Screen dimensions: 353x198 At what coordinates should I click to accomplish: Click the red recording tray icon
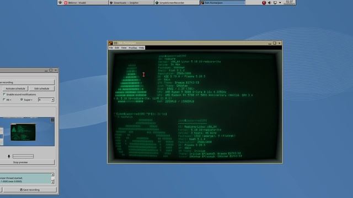click(x=264, y=3)
